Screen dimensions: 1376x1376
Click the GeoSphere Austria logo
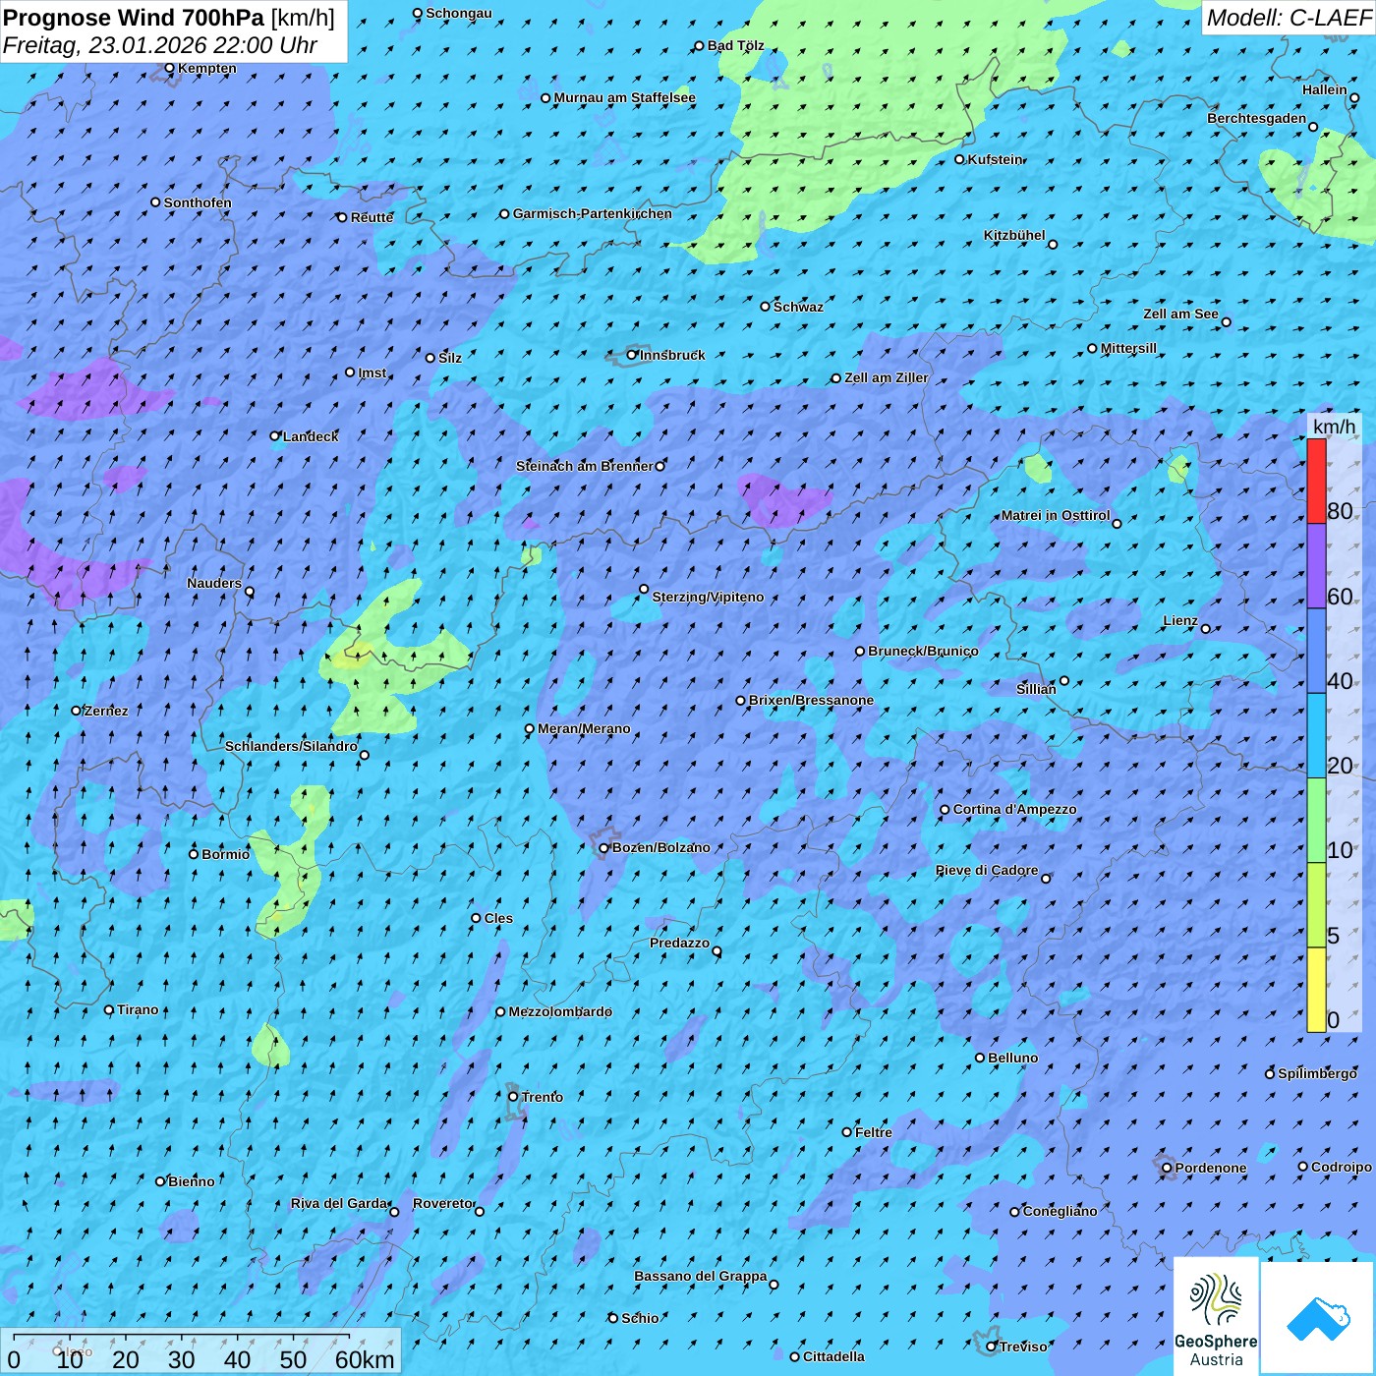click(x=1216, y=1317)
